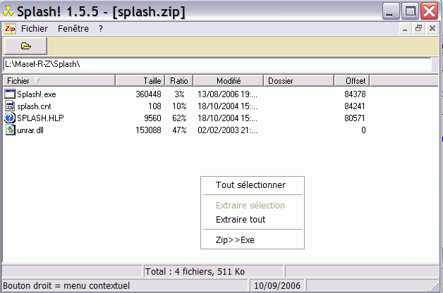Open the Fenêtre menu
This screenshot has width=443, height=293.
pyautogui.click(x=73, y=29)
